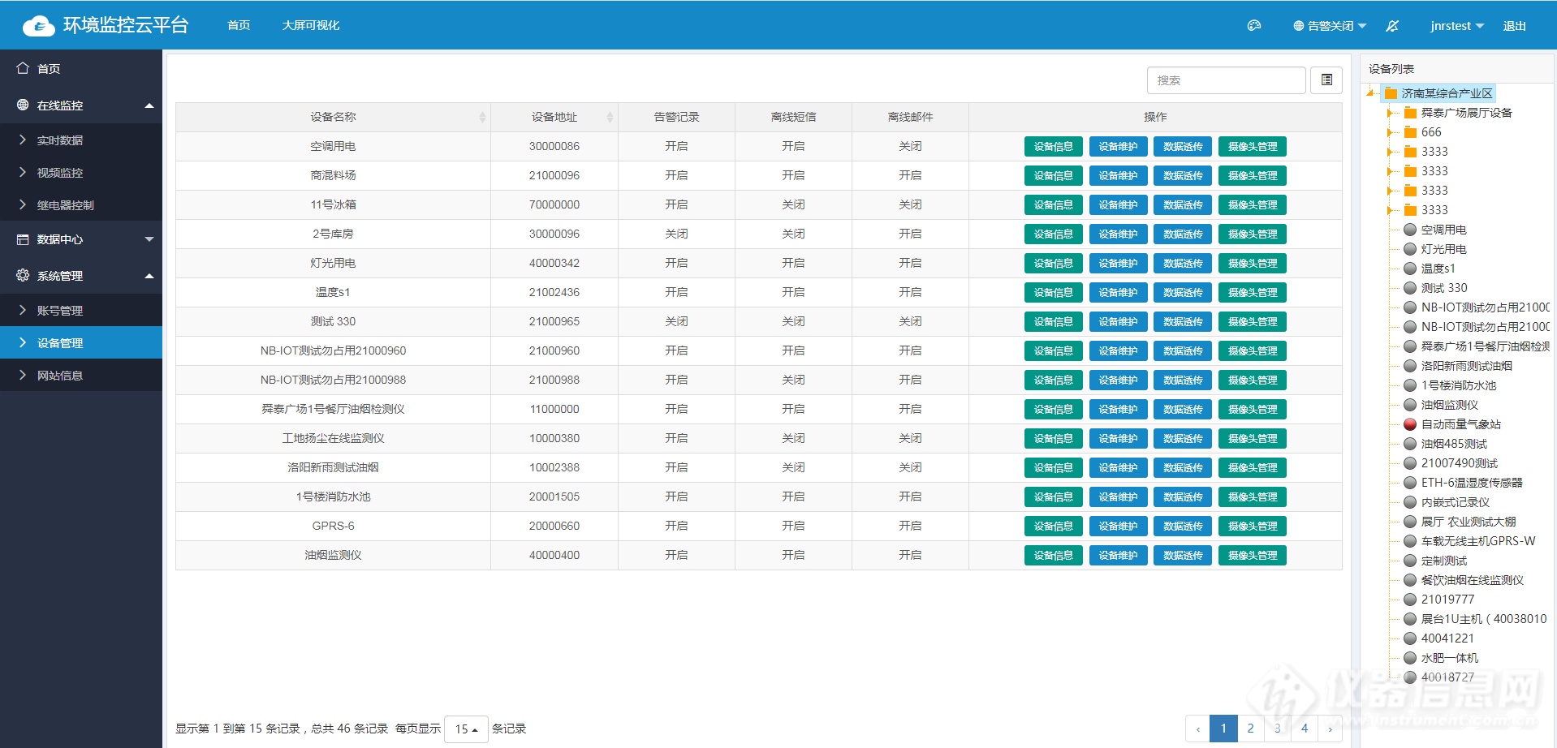Open the 15 records-per-page dropdown
Screen dimensions: 1557x748
(x=466, y=729)
